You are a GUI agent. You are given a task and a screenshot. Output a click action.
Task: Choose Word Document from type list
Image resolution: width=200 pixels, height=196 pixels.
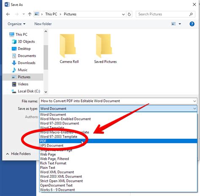(x=118, y=114)
